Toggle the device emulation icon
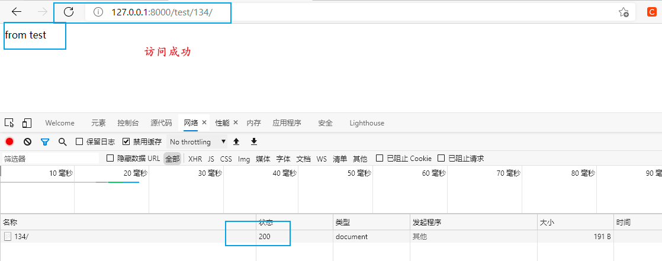This screenshot has height=261, width=662. click(27, 123)
